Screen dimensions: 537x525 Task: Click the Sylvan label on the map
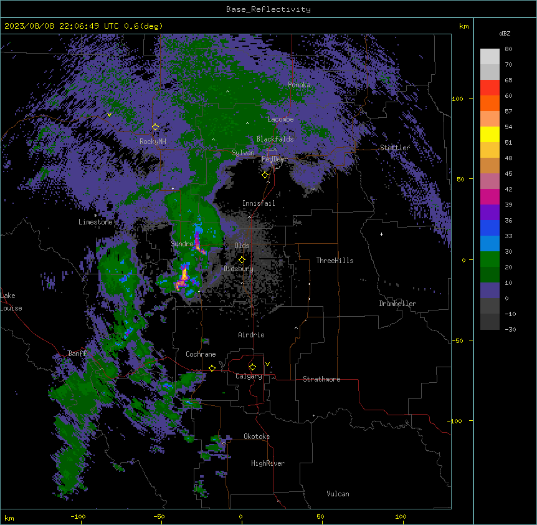(243, 153)
